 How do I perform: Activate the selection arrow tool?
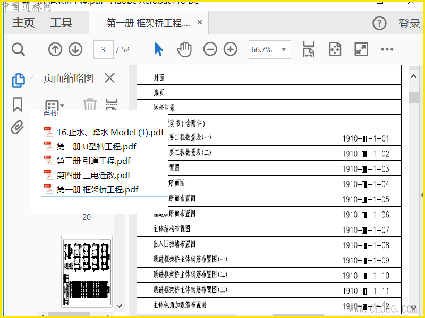[x=158, y=49]
